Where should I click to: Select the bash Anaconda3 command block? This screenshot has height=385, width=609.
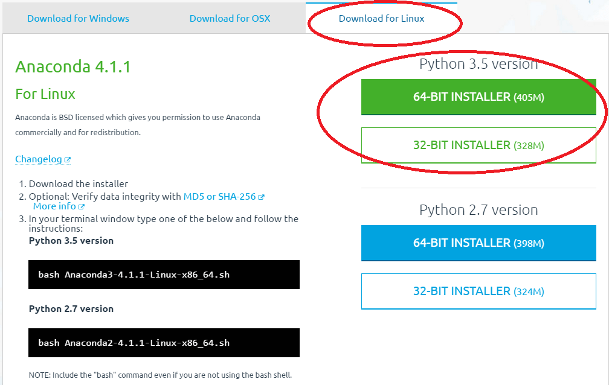(164, 274)
